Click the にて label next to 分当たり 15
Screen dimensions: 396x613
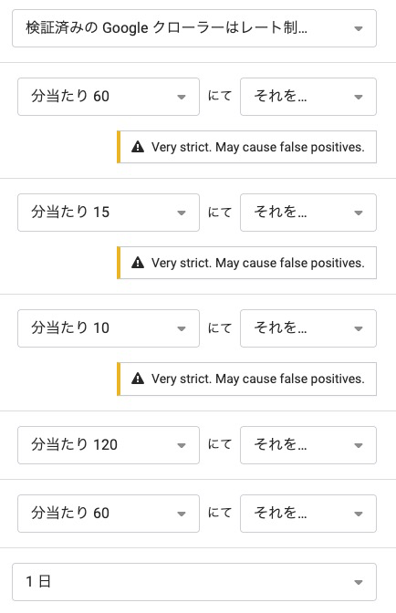pos(220,212)
